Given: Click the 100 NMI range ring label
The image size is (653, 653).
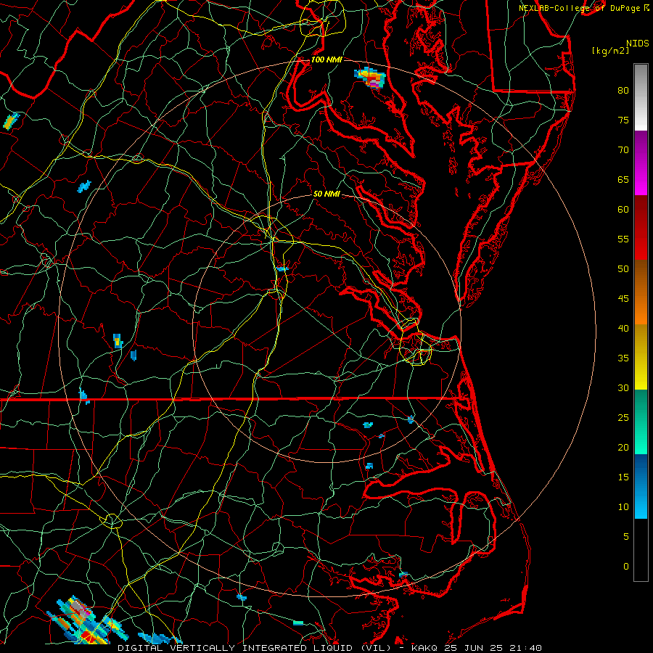Looking at the screenshot, I should [326, 59].
